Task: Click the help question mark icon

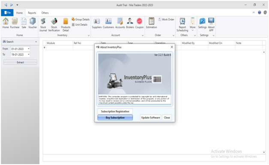Action: click(x=260, y=12)
